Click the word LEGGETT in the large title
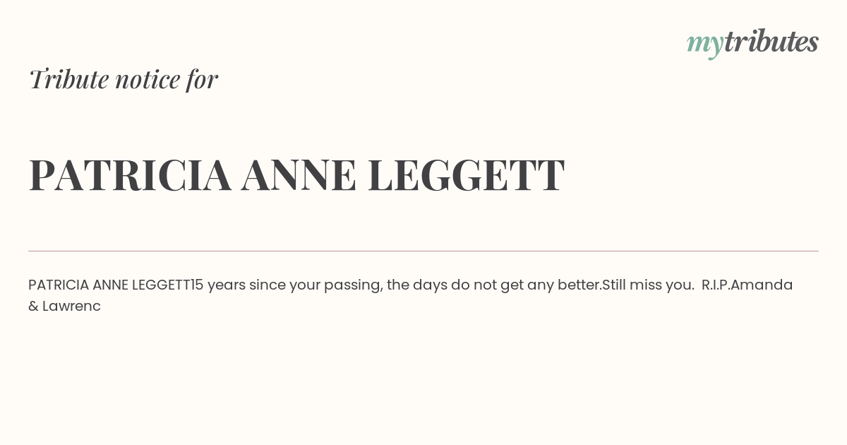This screenshot has width=847, height=445. pos(466,175)
